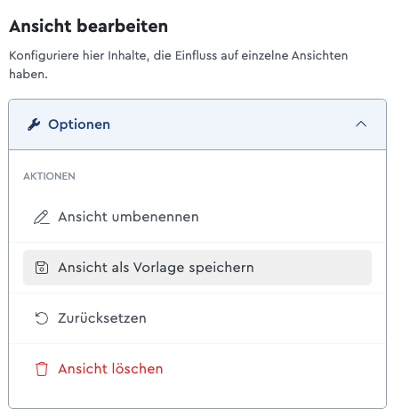394x417 pixels.
Task: Click the description text starting with 'Konfiguriere hier Inhalte'
Action: point(178,65)
